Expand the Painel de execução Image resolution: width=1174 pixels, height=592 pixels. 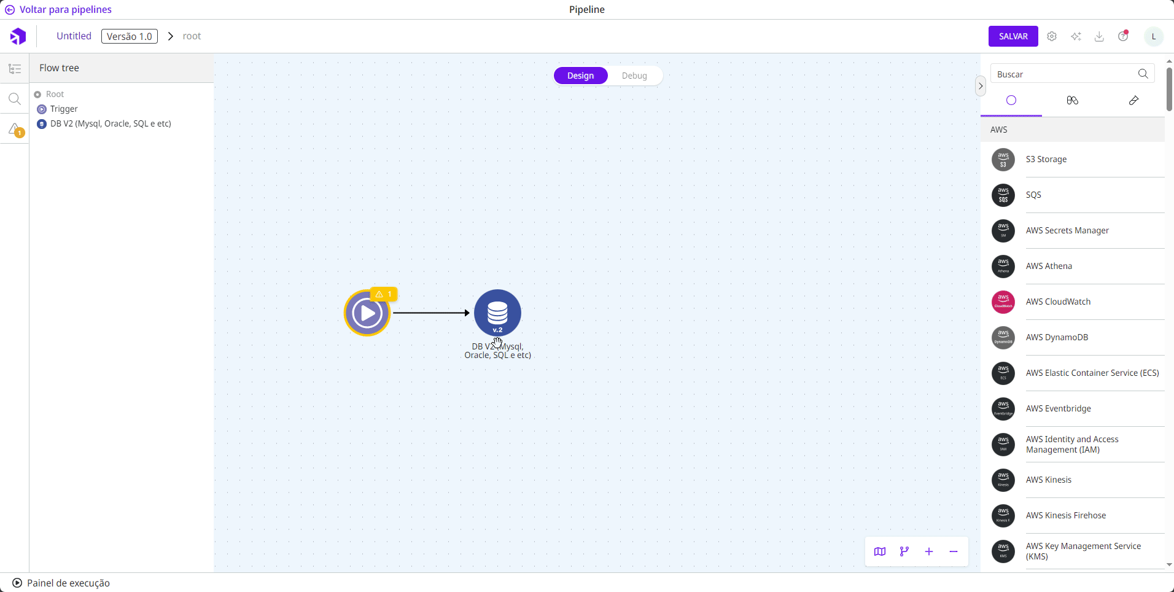(61, 583)
